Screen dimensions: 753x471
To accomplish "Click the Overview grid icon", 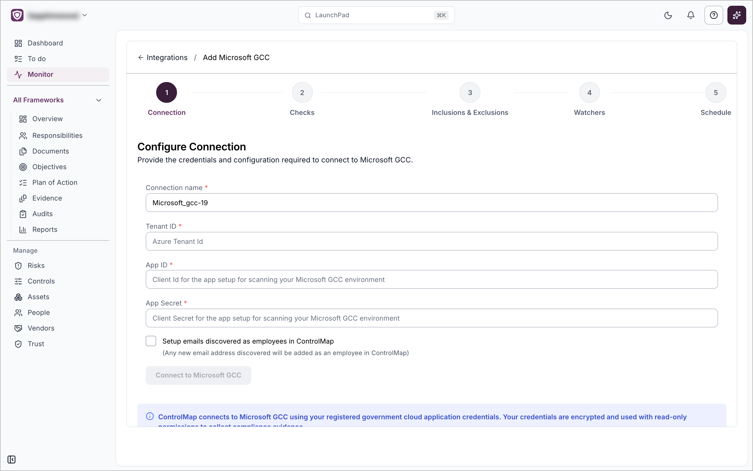I will [23, 119].
